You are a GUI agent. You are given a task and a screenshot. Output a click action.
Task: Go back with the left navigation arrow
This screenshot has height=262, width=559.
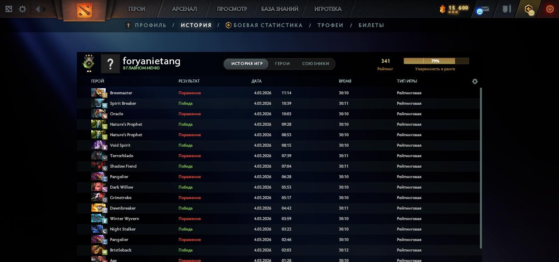point(38,9)
